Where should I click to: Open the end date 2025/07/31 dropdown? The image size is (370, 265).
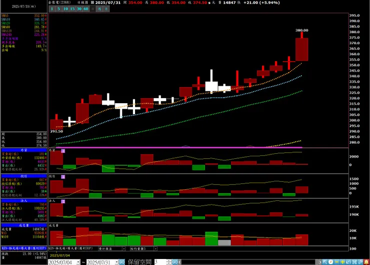point(116,262)
